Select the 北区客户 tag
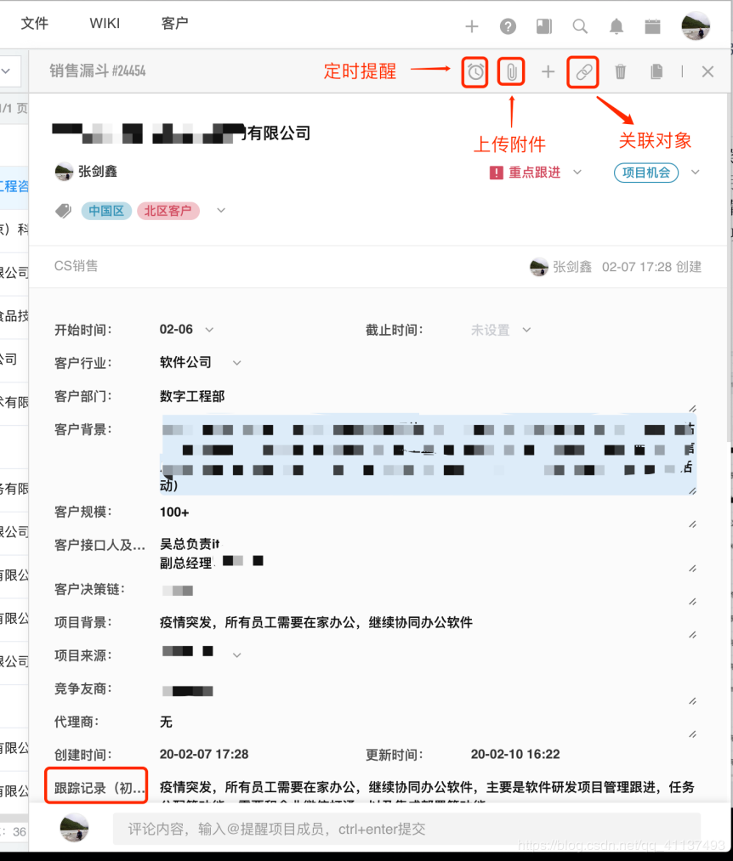733x861 pixels. (x=168, y=210)
